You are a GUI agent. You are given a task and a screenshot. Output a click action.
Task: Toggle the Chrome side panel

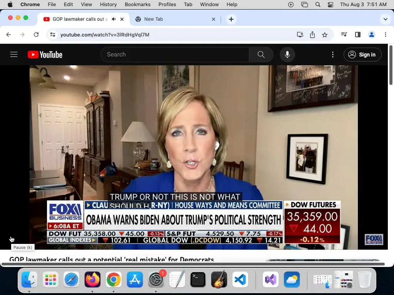click(x=358, y=35)
